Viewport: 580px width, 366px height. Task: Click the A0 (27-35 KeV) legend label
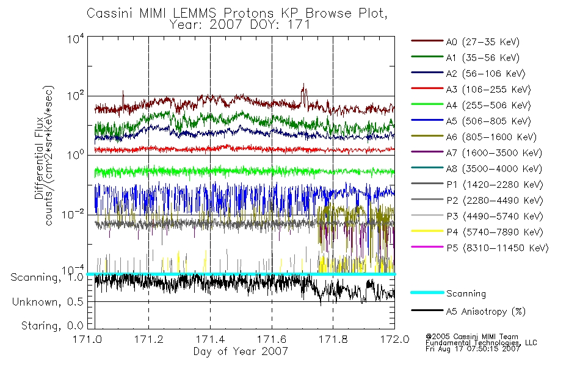click(483, 41)
